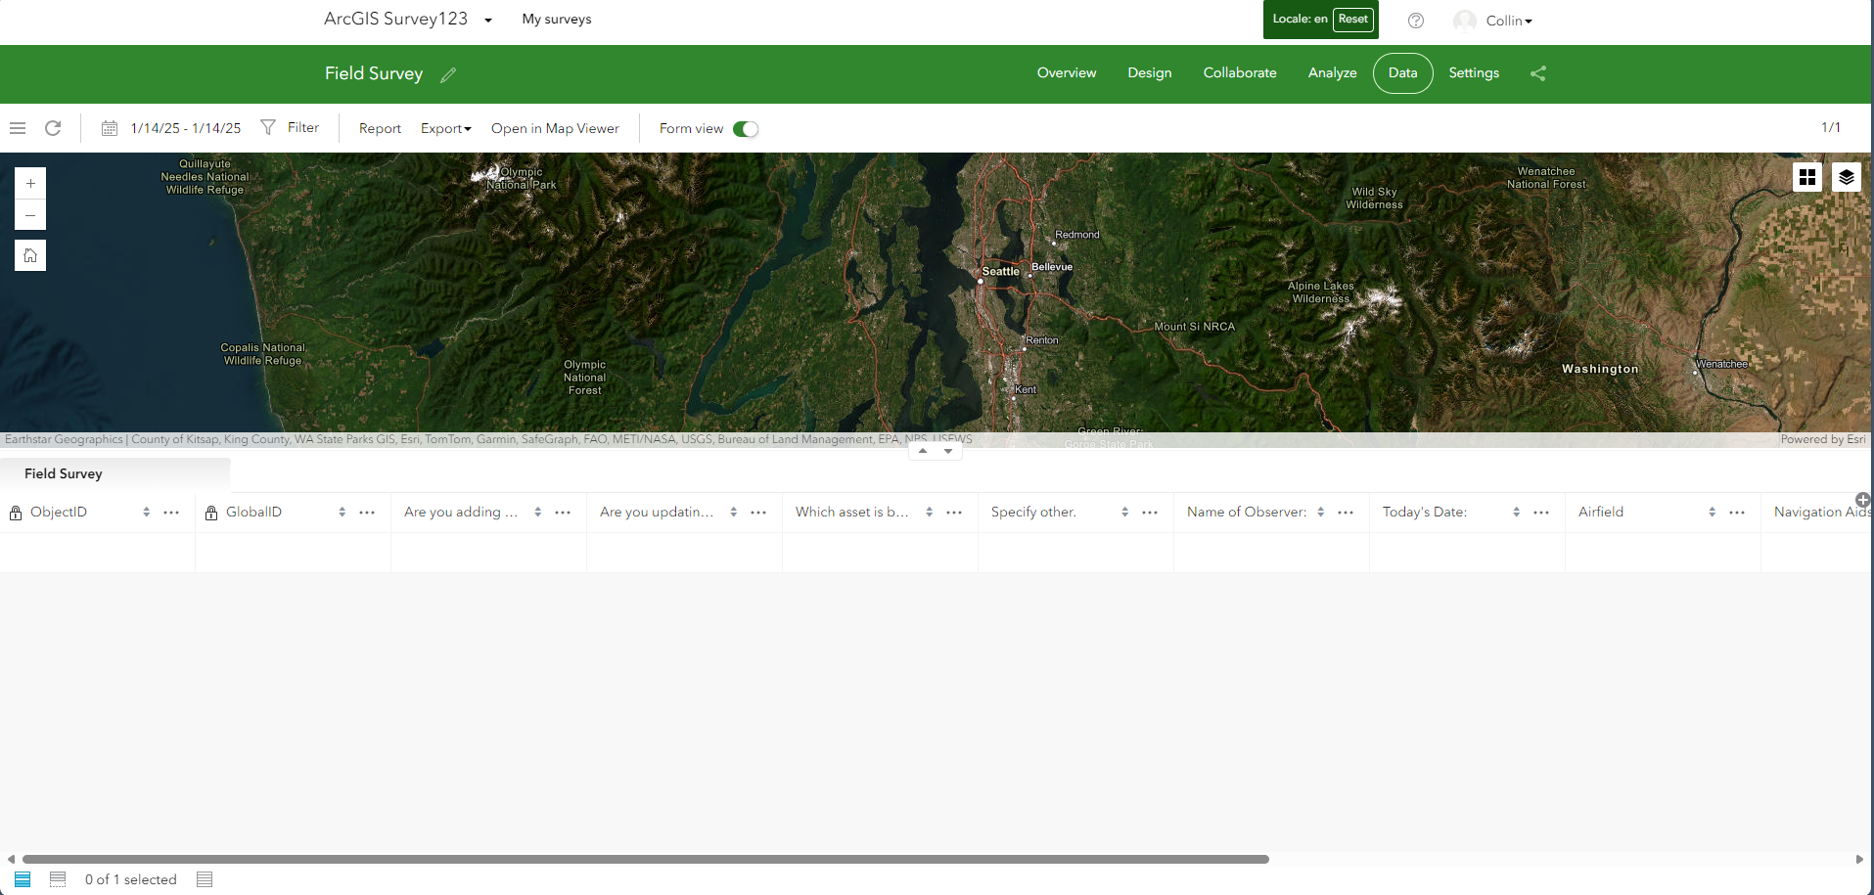
Task: Click the home extent button on the map
Action: (29, 255)
